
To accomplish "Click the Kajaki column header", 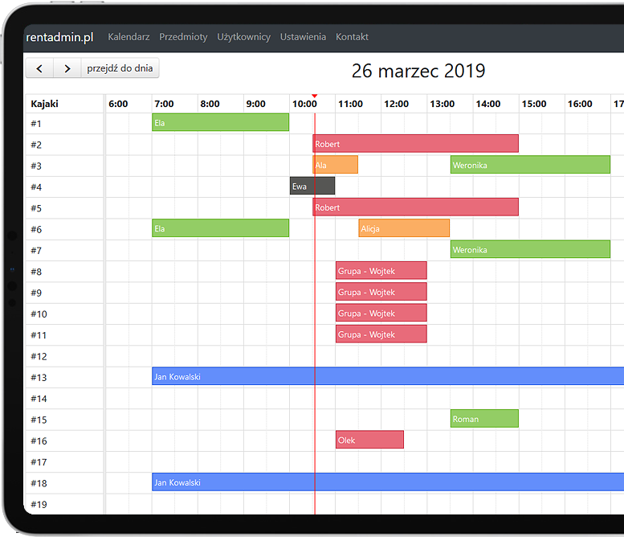I will coord(45,104).
